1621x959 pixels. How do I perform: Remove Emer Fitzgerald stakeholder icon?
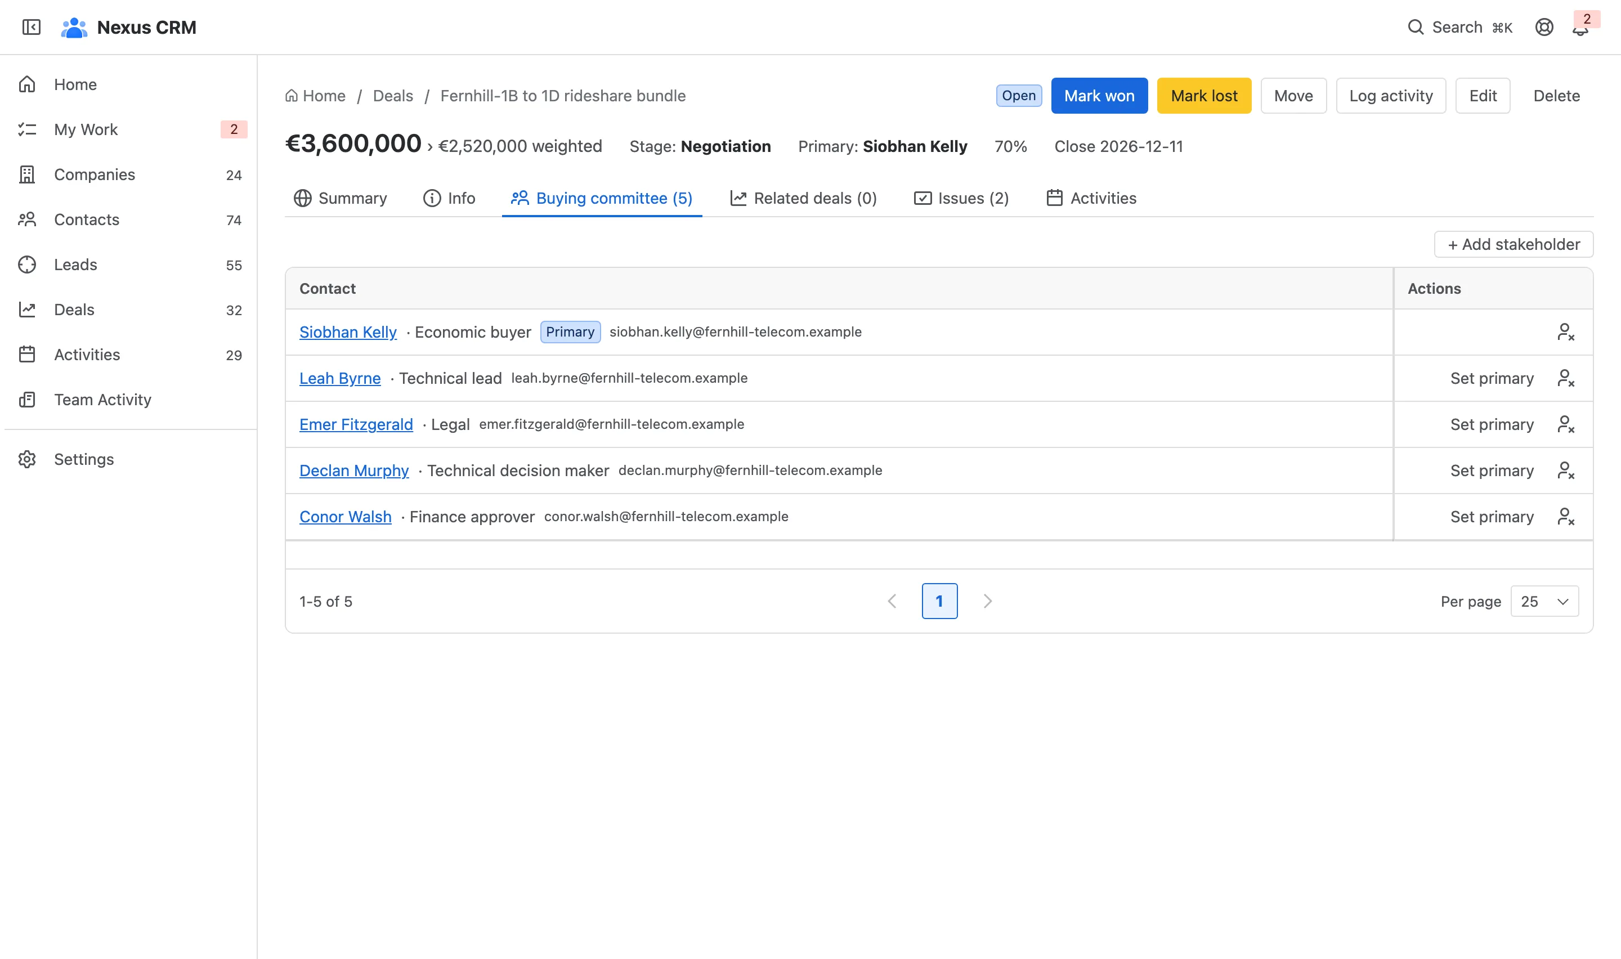point(1565,424)
